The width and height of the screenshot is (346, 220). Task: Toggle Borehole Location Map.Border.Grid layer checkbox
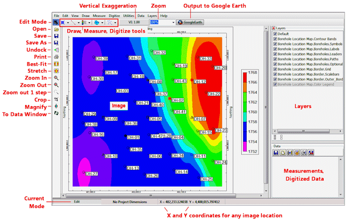[x=275, y=69]
